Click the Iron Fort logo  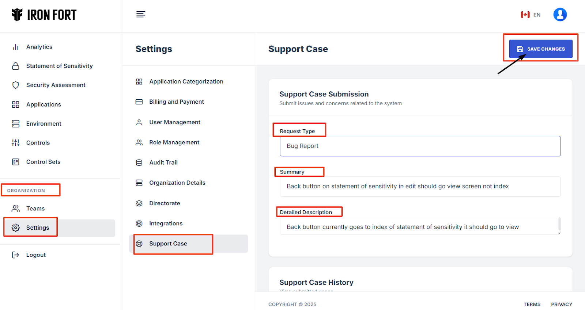(44, 15)
